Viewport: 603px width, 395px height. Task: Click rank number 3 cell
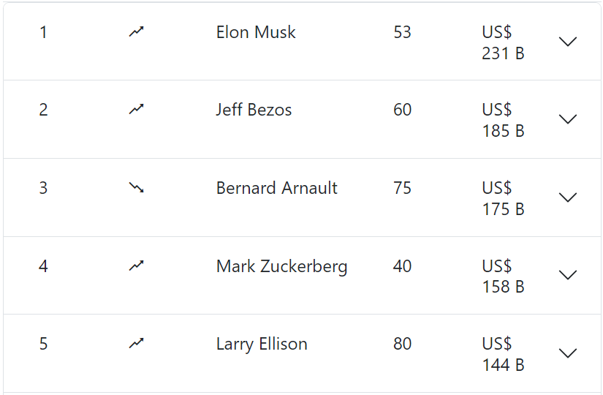click(x=43, y=188)
